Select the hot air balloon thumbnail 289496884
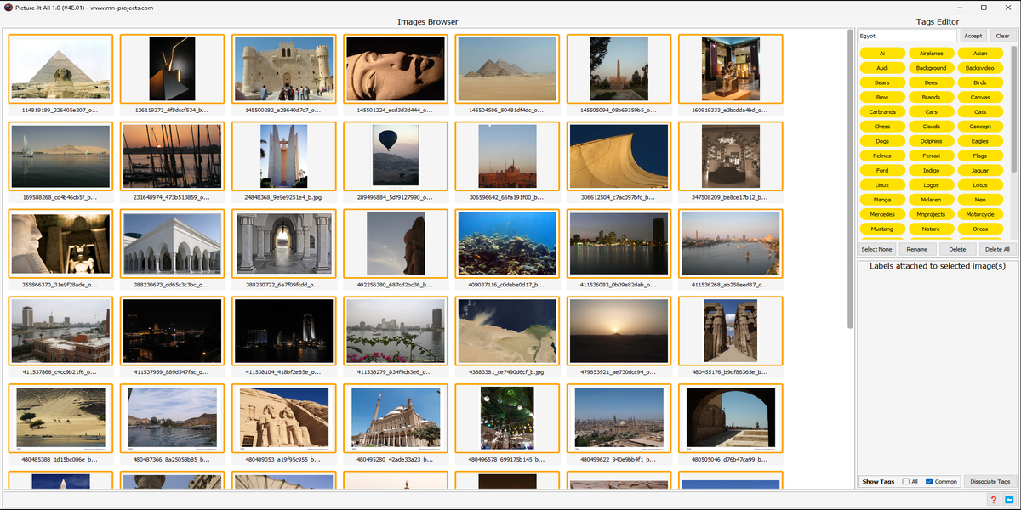The height and width of the screenshot is (510, 1021). coord(396,156)
